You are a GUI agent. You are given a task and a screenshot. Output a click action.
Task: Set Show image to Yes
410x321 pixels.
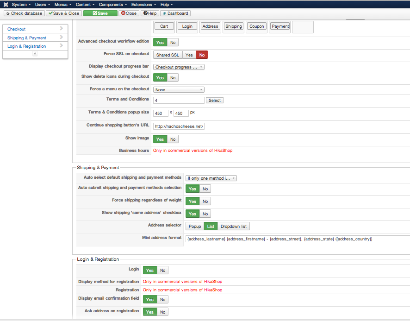click(x=160, y=139)
